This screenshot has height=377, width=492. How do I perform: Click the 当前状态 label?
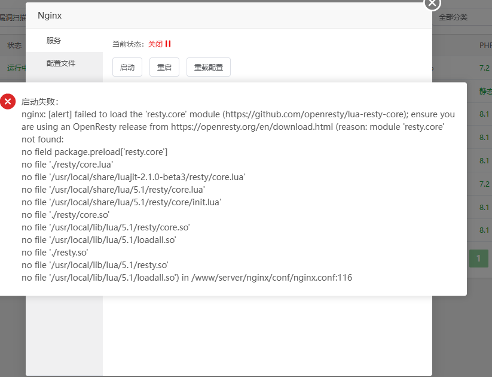tap(128, 44)
